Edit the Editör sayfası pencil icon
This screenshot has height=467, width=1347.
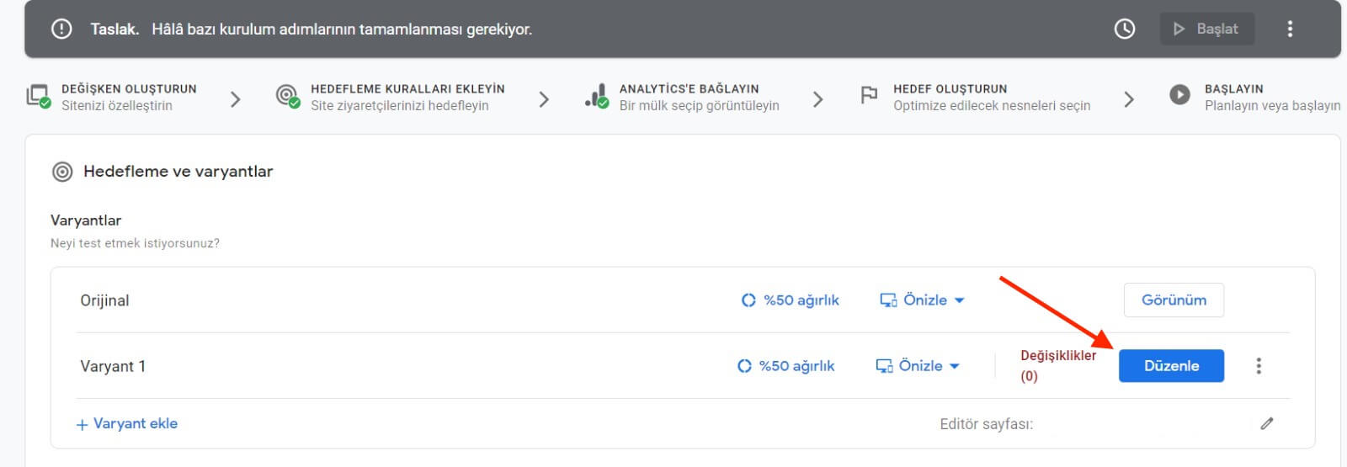[1267, 423]
